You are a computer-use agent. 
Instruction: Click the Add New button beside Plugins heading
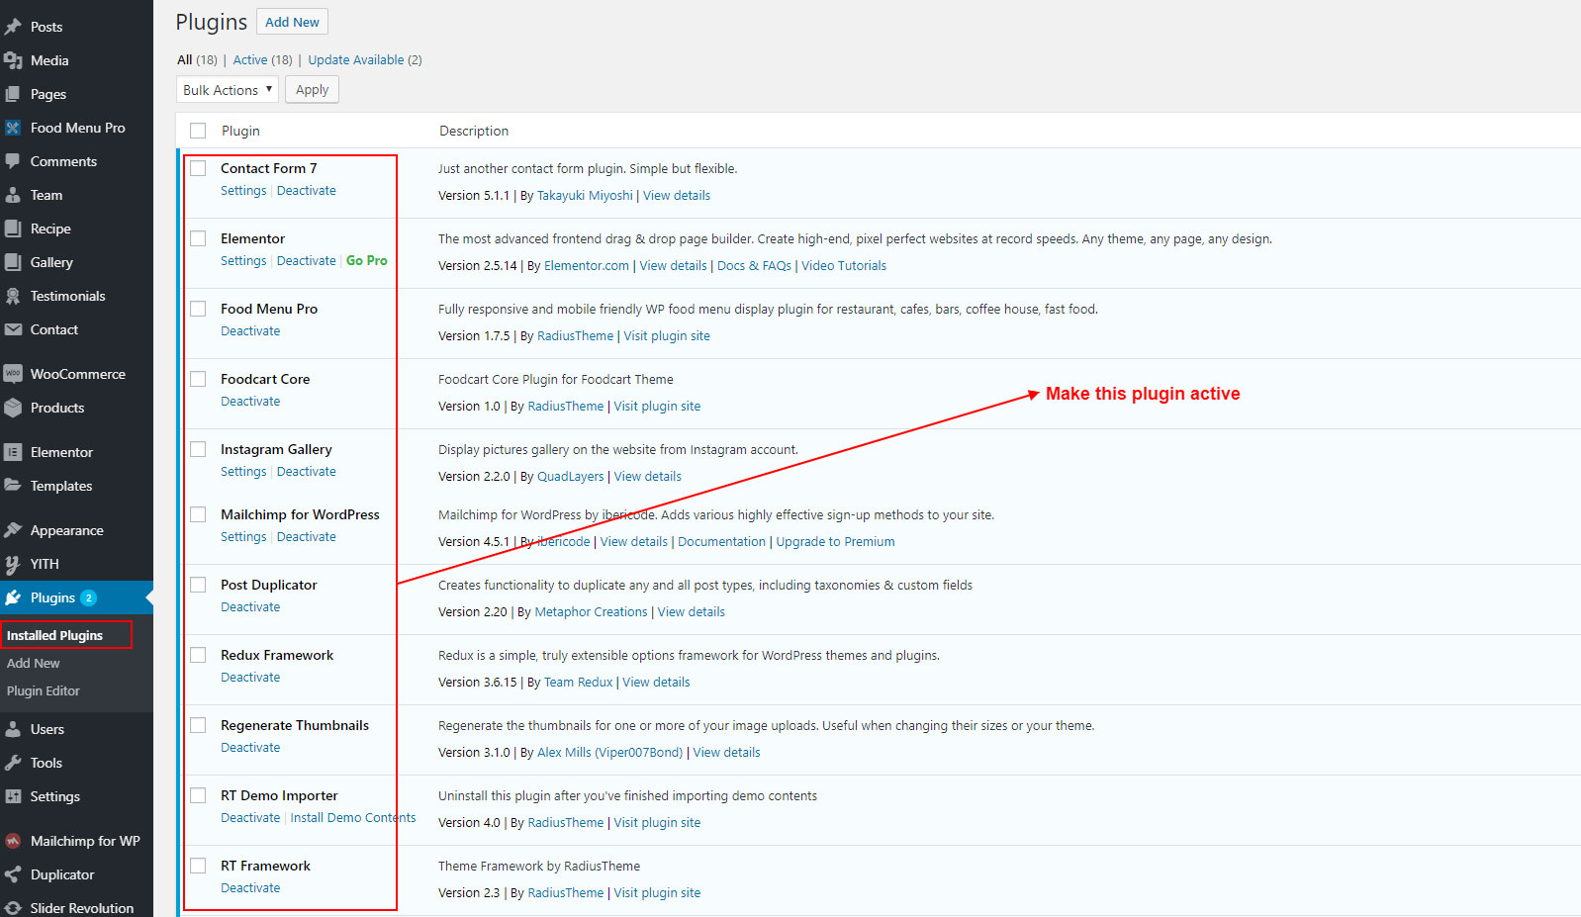point(292,22)
